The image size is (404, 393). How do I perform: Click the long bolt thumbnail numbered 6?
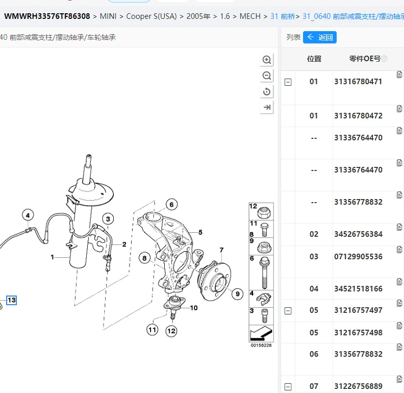pos(261,273)
